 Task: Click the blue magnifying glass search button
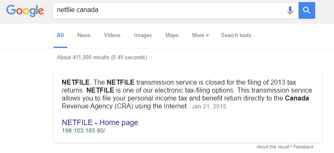click(x=307, y=10)
